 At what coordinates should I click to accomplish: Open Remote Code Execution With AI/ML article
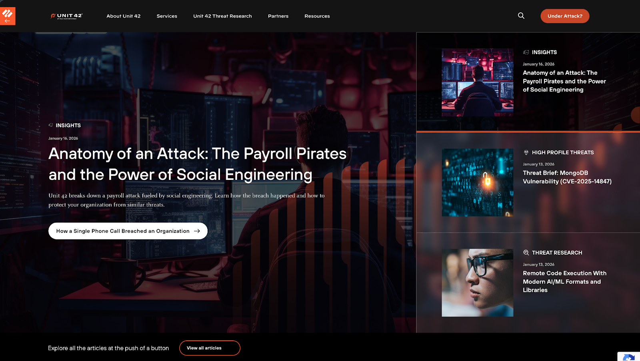click(x=564, y=281)
